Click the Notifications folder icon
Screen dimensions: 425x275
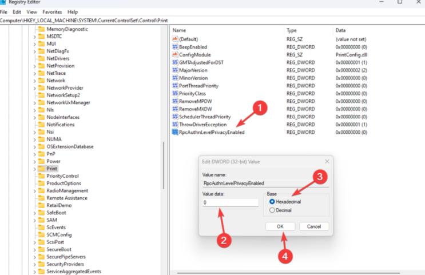click(41, 125)
